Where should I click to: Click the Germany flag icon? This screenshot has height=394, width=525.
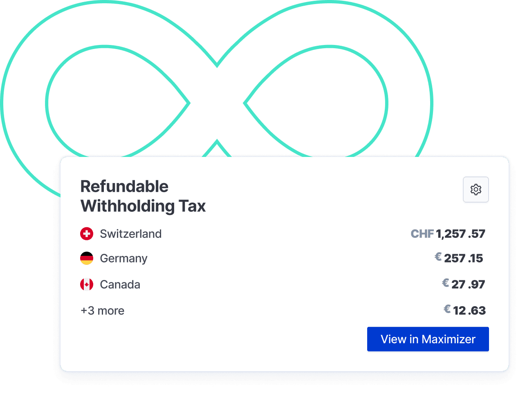tap(87, 258)
